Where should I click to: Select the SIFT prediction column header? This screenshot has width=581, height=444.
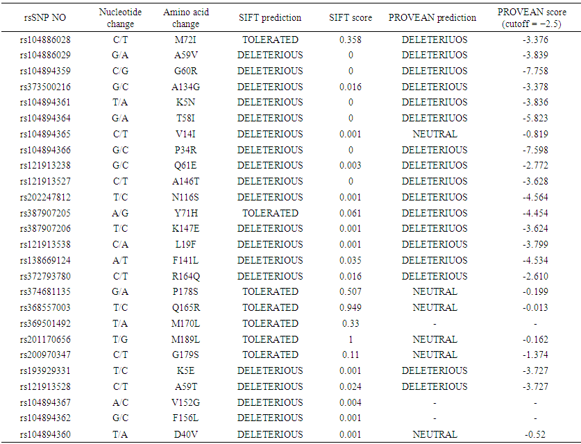(270, 17)
